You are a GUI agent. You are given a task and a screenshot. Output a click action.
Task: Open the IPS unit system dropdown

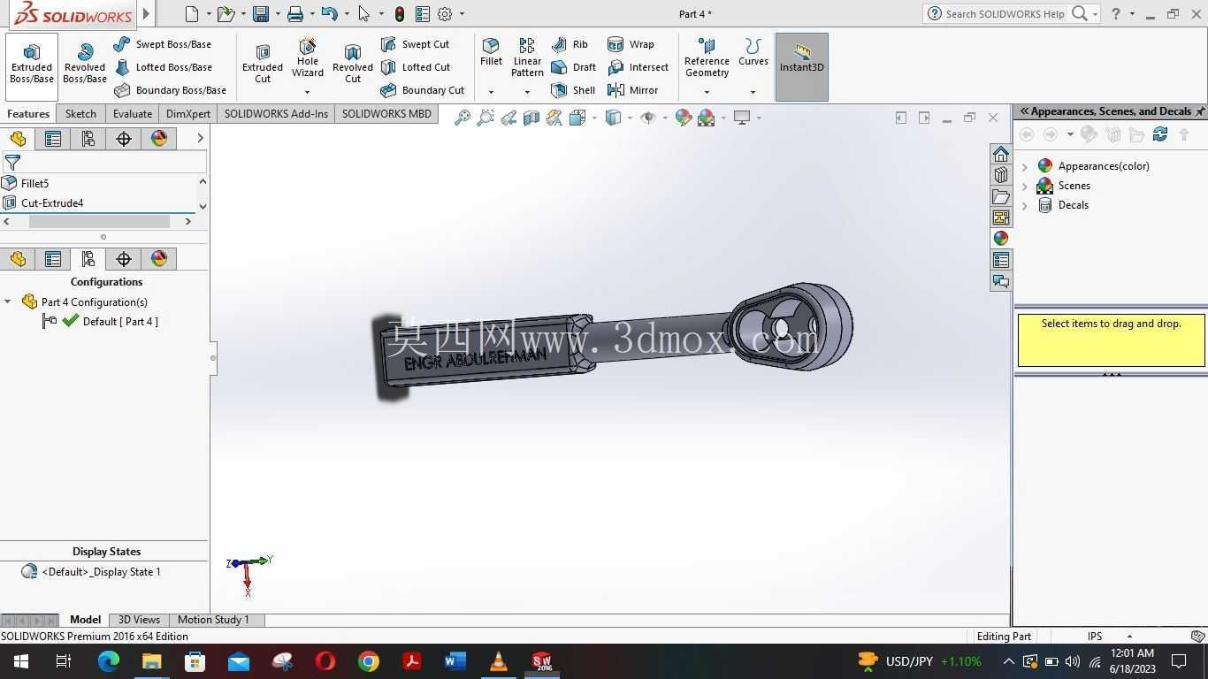point(1129,637)
